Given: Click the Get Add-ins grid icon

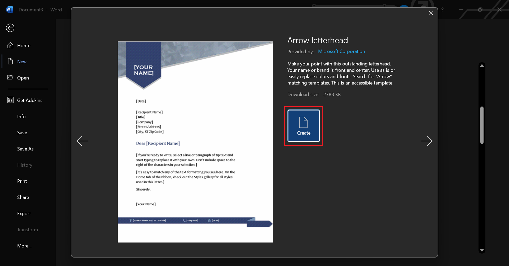Looking at the screenshot, I should click(10, 100).
